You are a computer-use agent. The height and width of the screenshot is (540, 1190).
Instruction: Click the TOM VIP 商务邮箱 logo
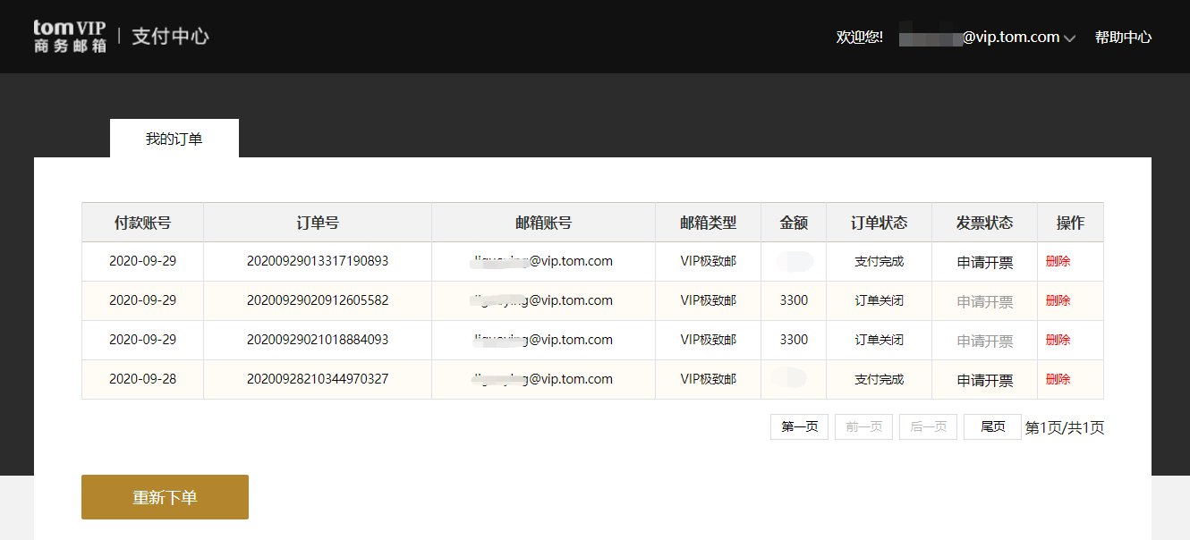(70, 36)
